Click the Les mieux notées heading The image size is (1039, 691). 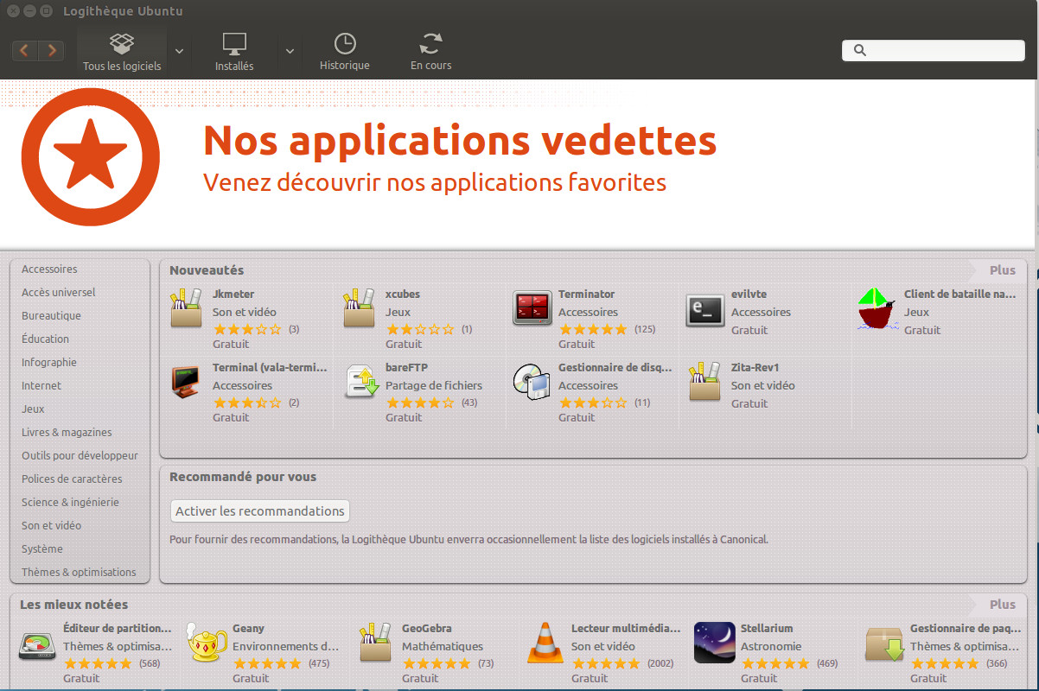coord(73,605)
